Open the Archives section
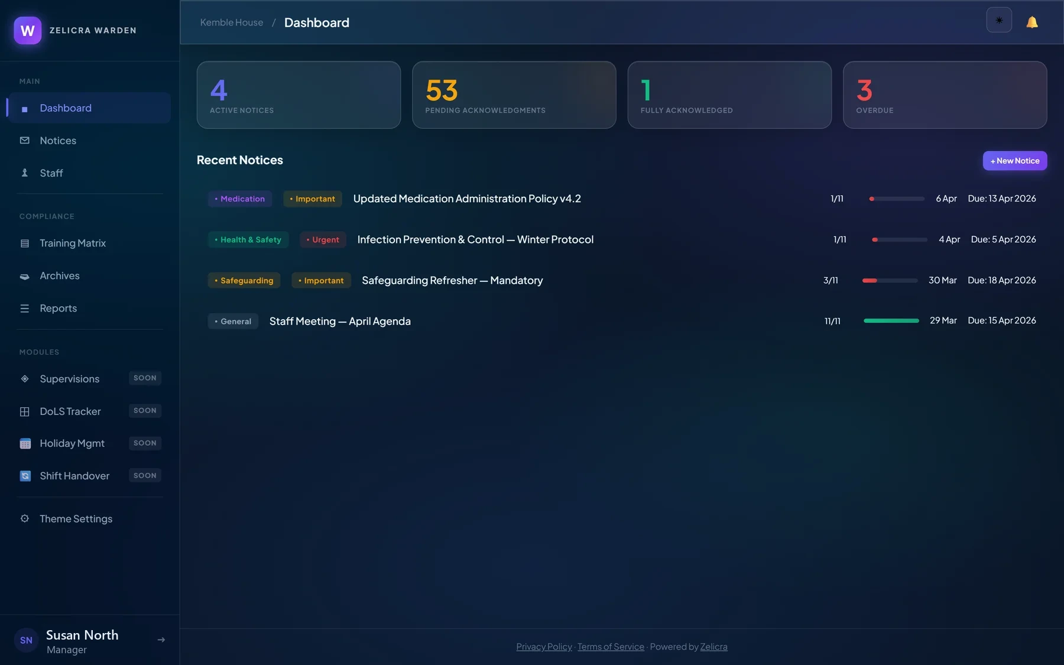 click(x=89, y=276)
